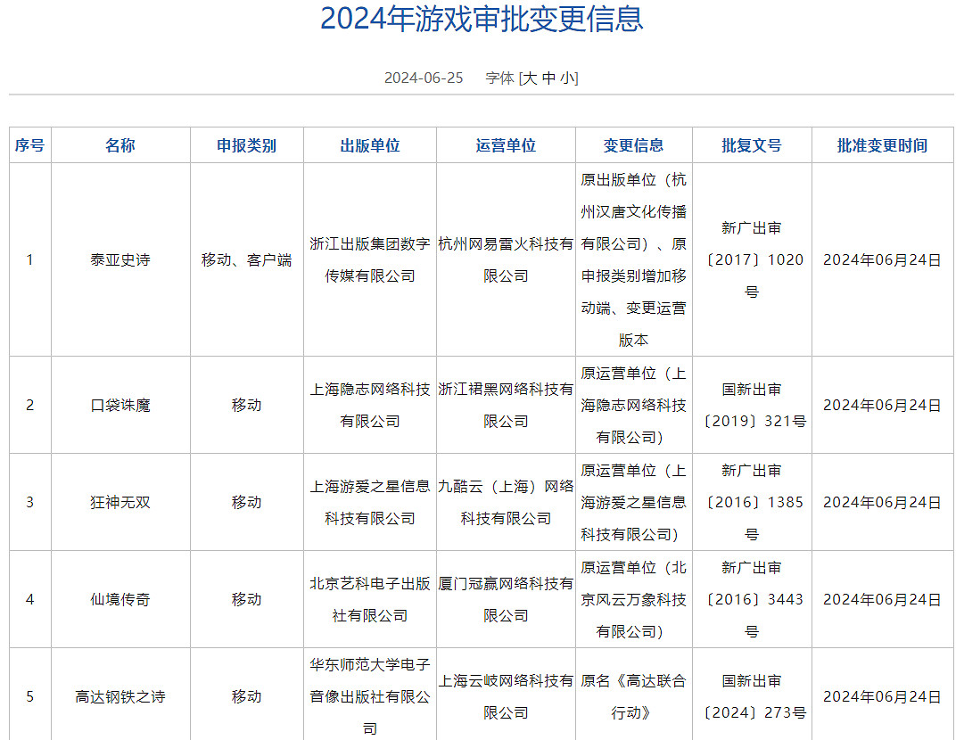Select the game name 口袋诛魔

tap(120, 405)
